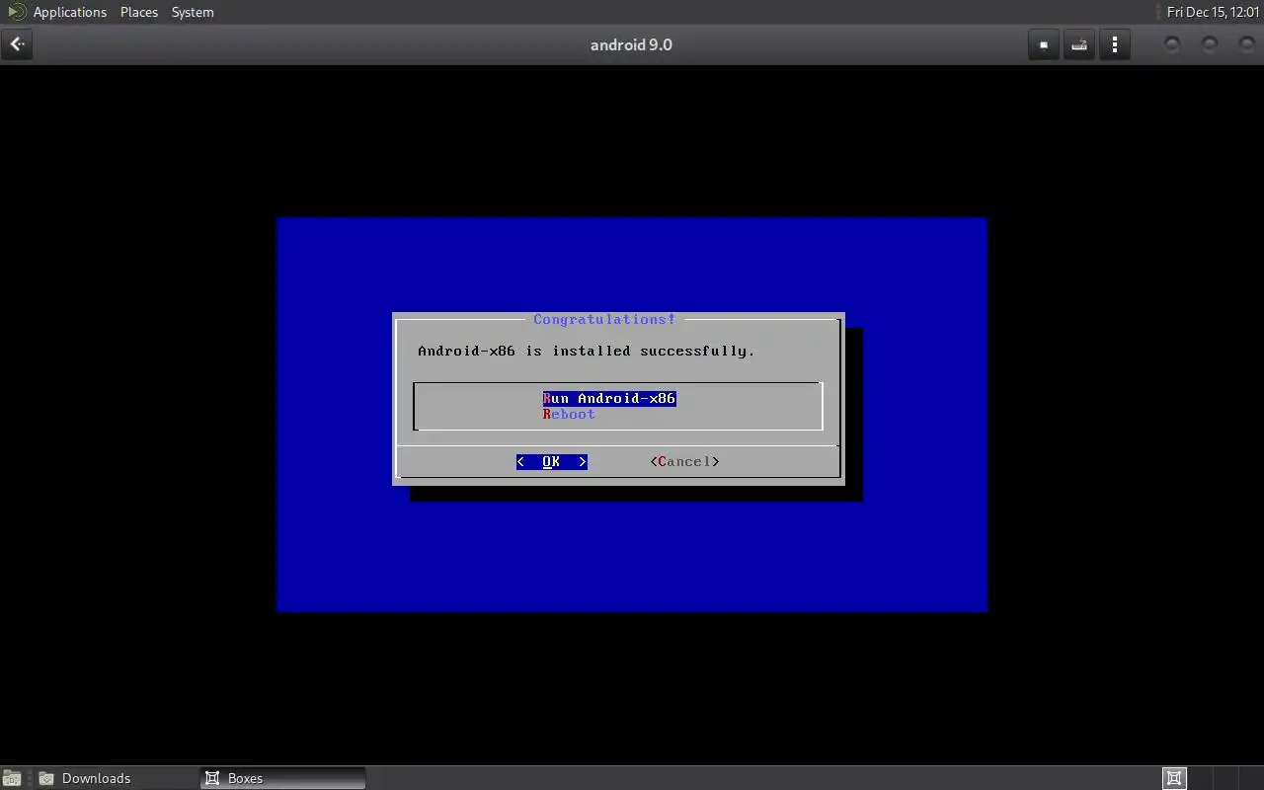Click the leftmost round window control button
Screen dimensions: 1264x790
pyautogui.click(x=1172, y=44)
